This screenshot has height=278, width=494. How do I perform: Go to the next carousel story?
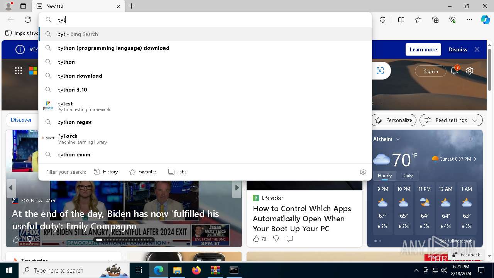[x=237, y=188]
